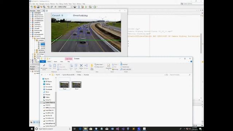Select Desktop in Explorer navigation pane

pos(48,84)
